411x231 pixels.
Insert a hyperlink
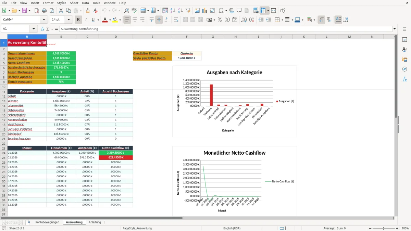pos(232,11)
